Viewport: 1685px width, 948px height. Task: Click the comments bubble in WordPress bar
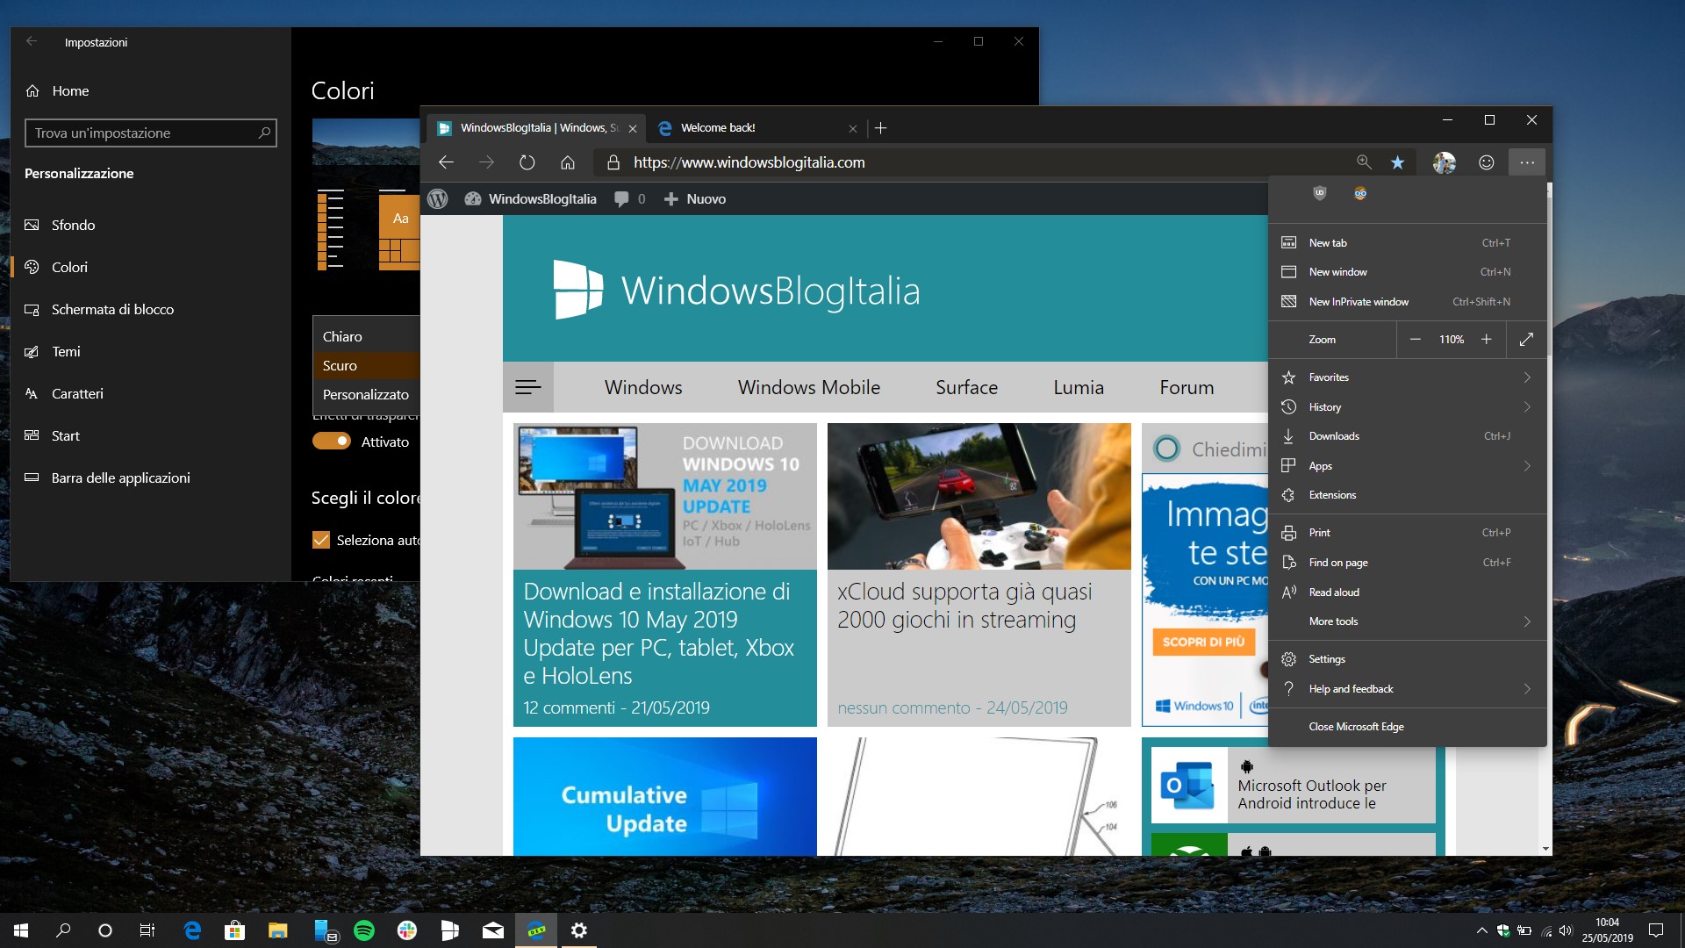(x=621, y=199)
